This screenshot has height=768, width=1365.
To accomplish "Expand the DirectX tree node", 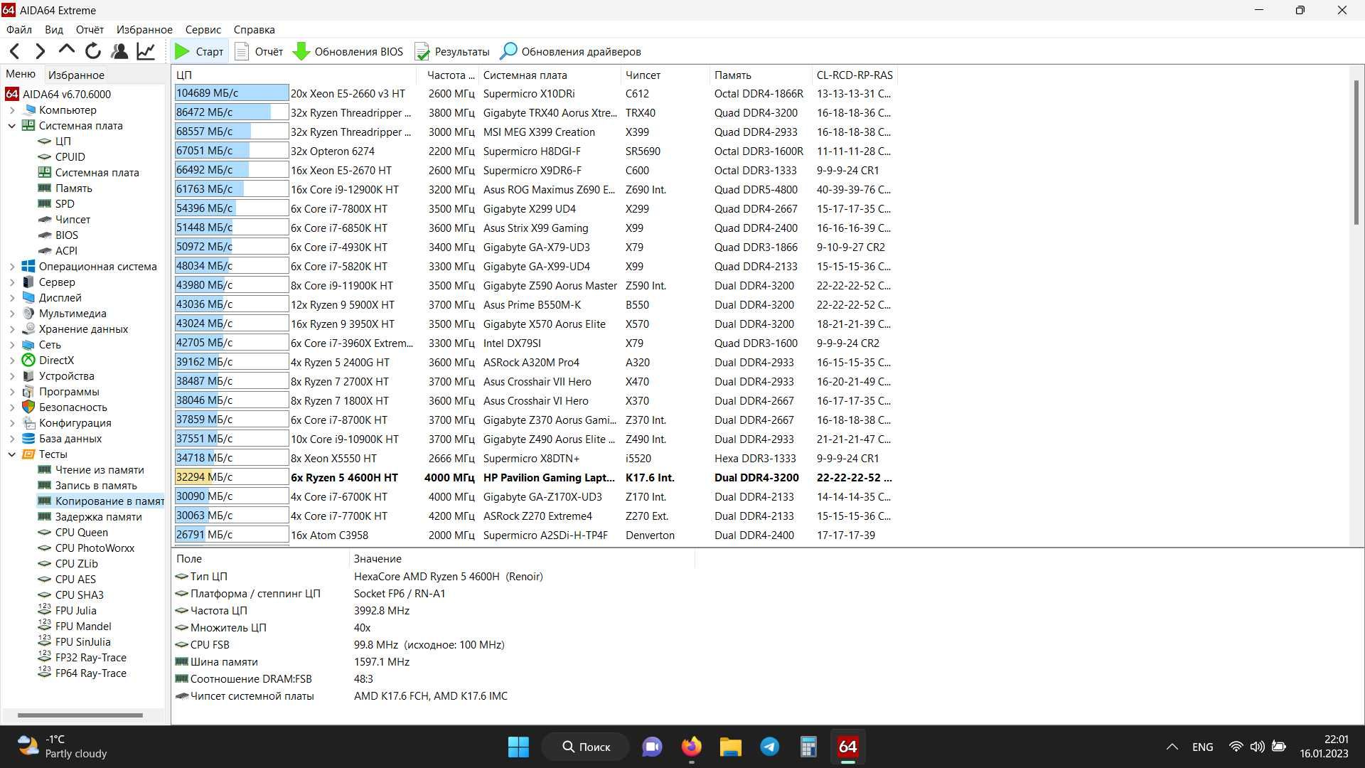I will [11, 361].
